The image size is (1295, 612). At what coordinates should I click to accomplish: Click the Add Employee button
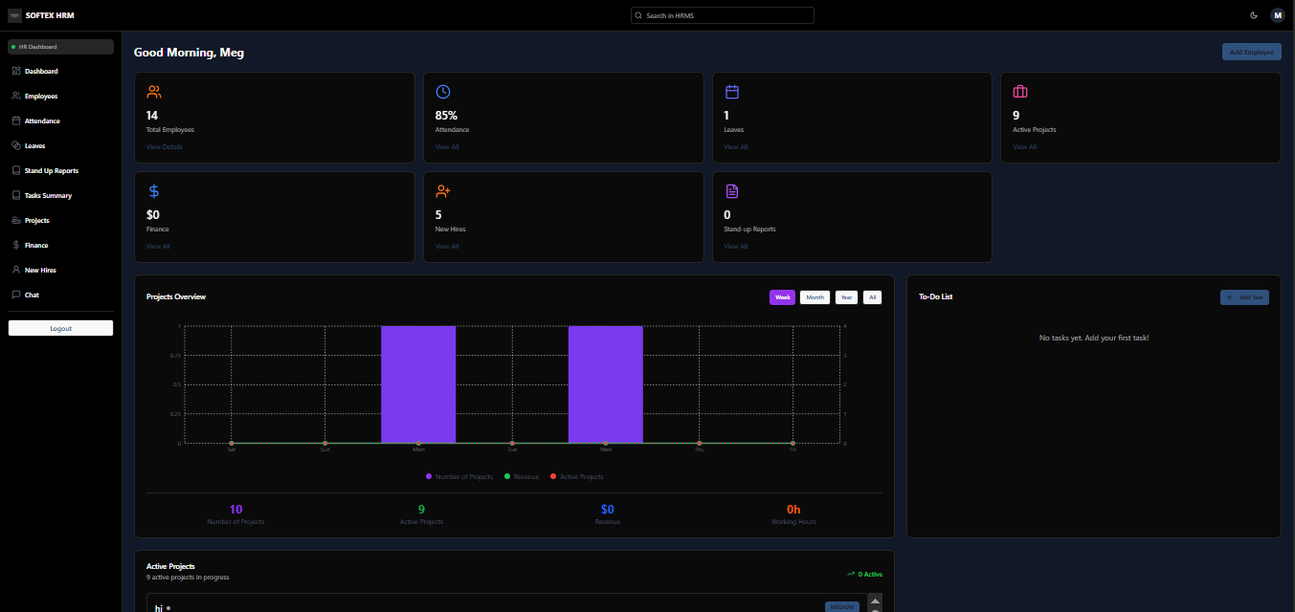tap(1252, 52)
